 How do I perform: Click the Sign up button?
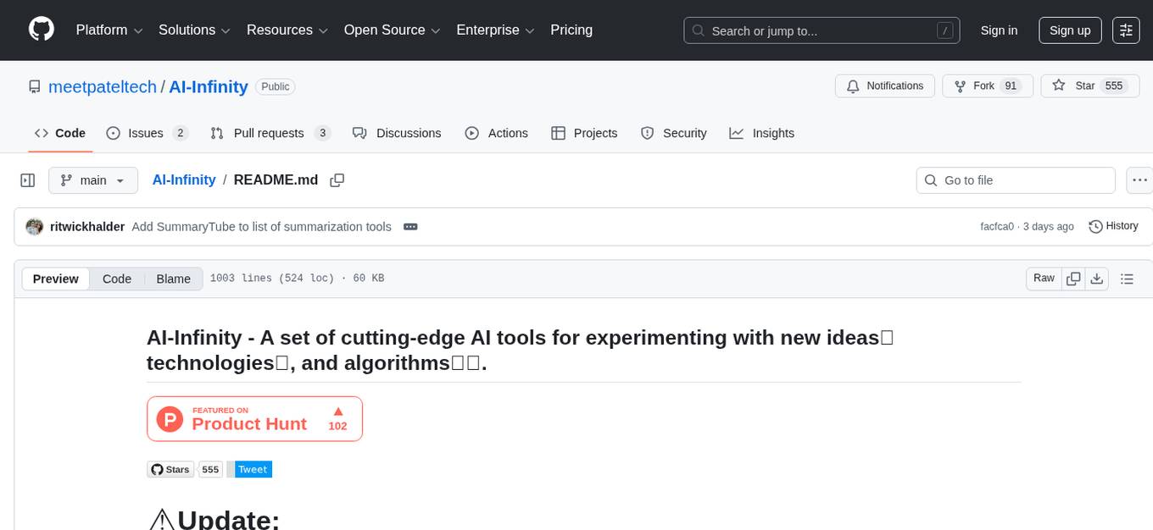[1070, 30]
